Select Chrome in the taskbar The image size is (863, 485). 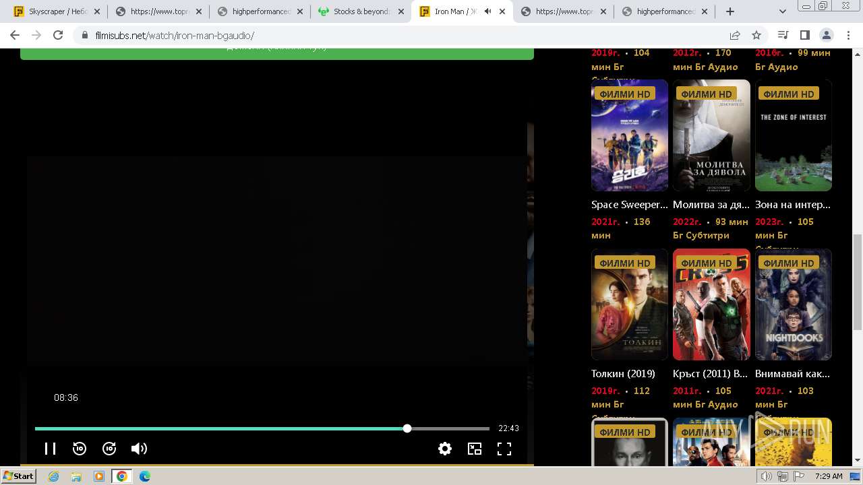122,476
